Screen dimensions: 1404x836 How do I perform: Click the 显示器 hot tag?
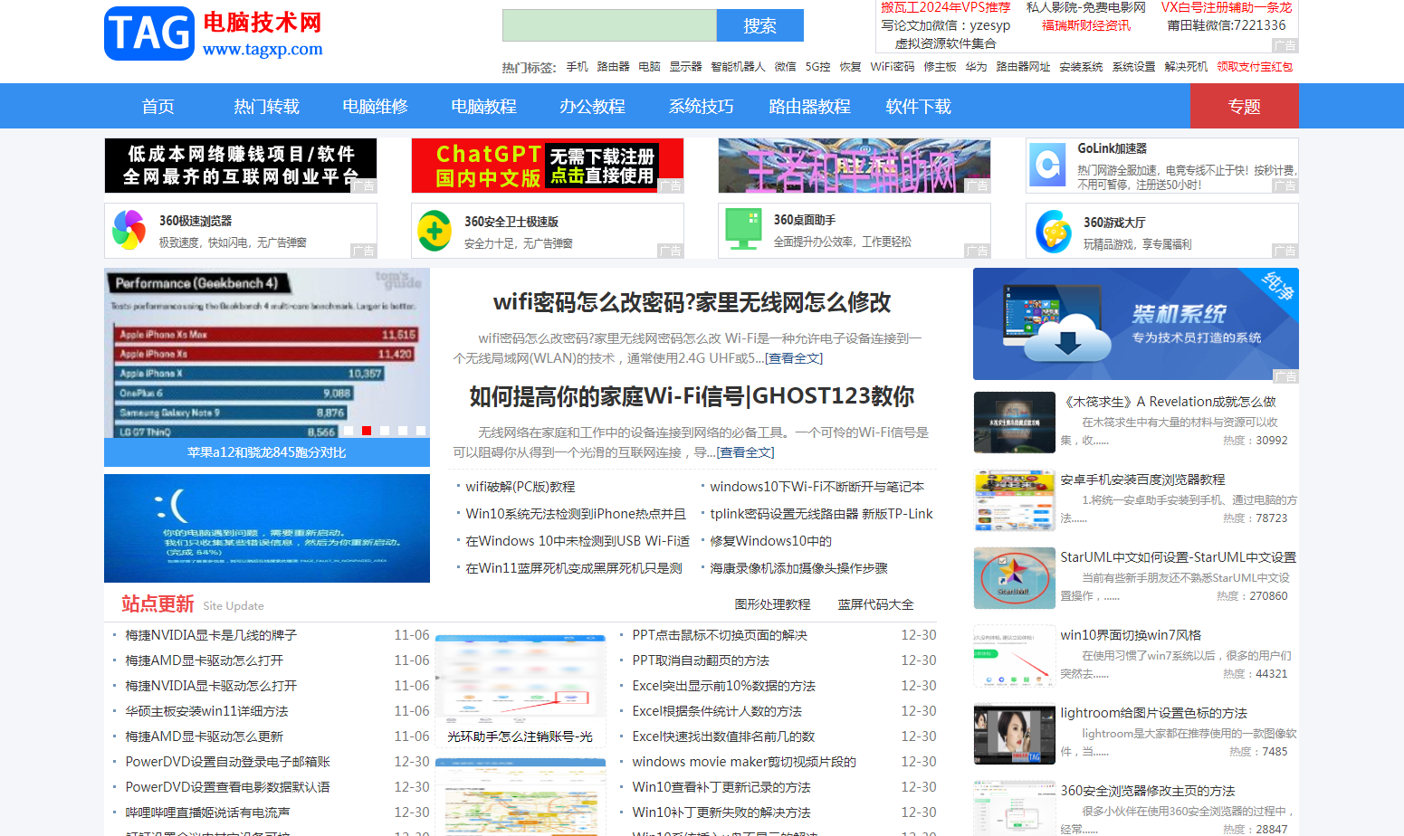[x=686, y=67]
